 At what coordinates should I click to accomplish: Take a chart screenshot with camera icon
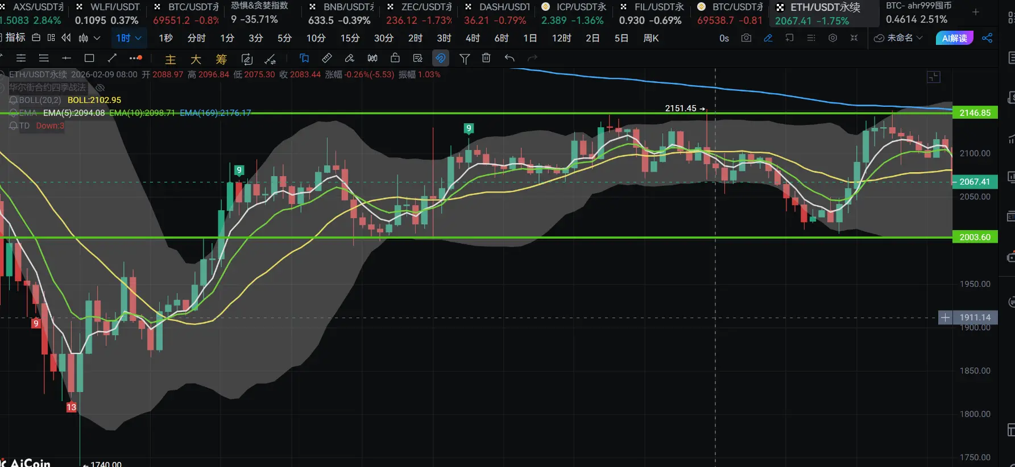[x=746, y=38]
